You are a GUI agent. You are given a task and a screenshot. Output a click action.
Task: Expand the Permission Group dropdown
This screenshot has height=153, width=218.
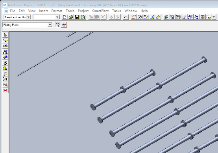click(28, 17)
